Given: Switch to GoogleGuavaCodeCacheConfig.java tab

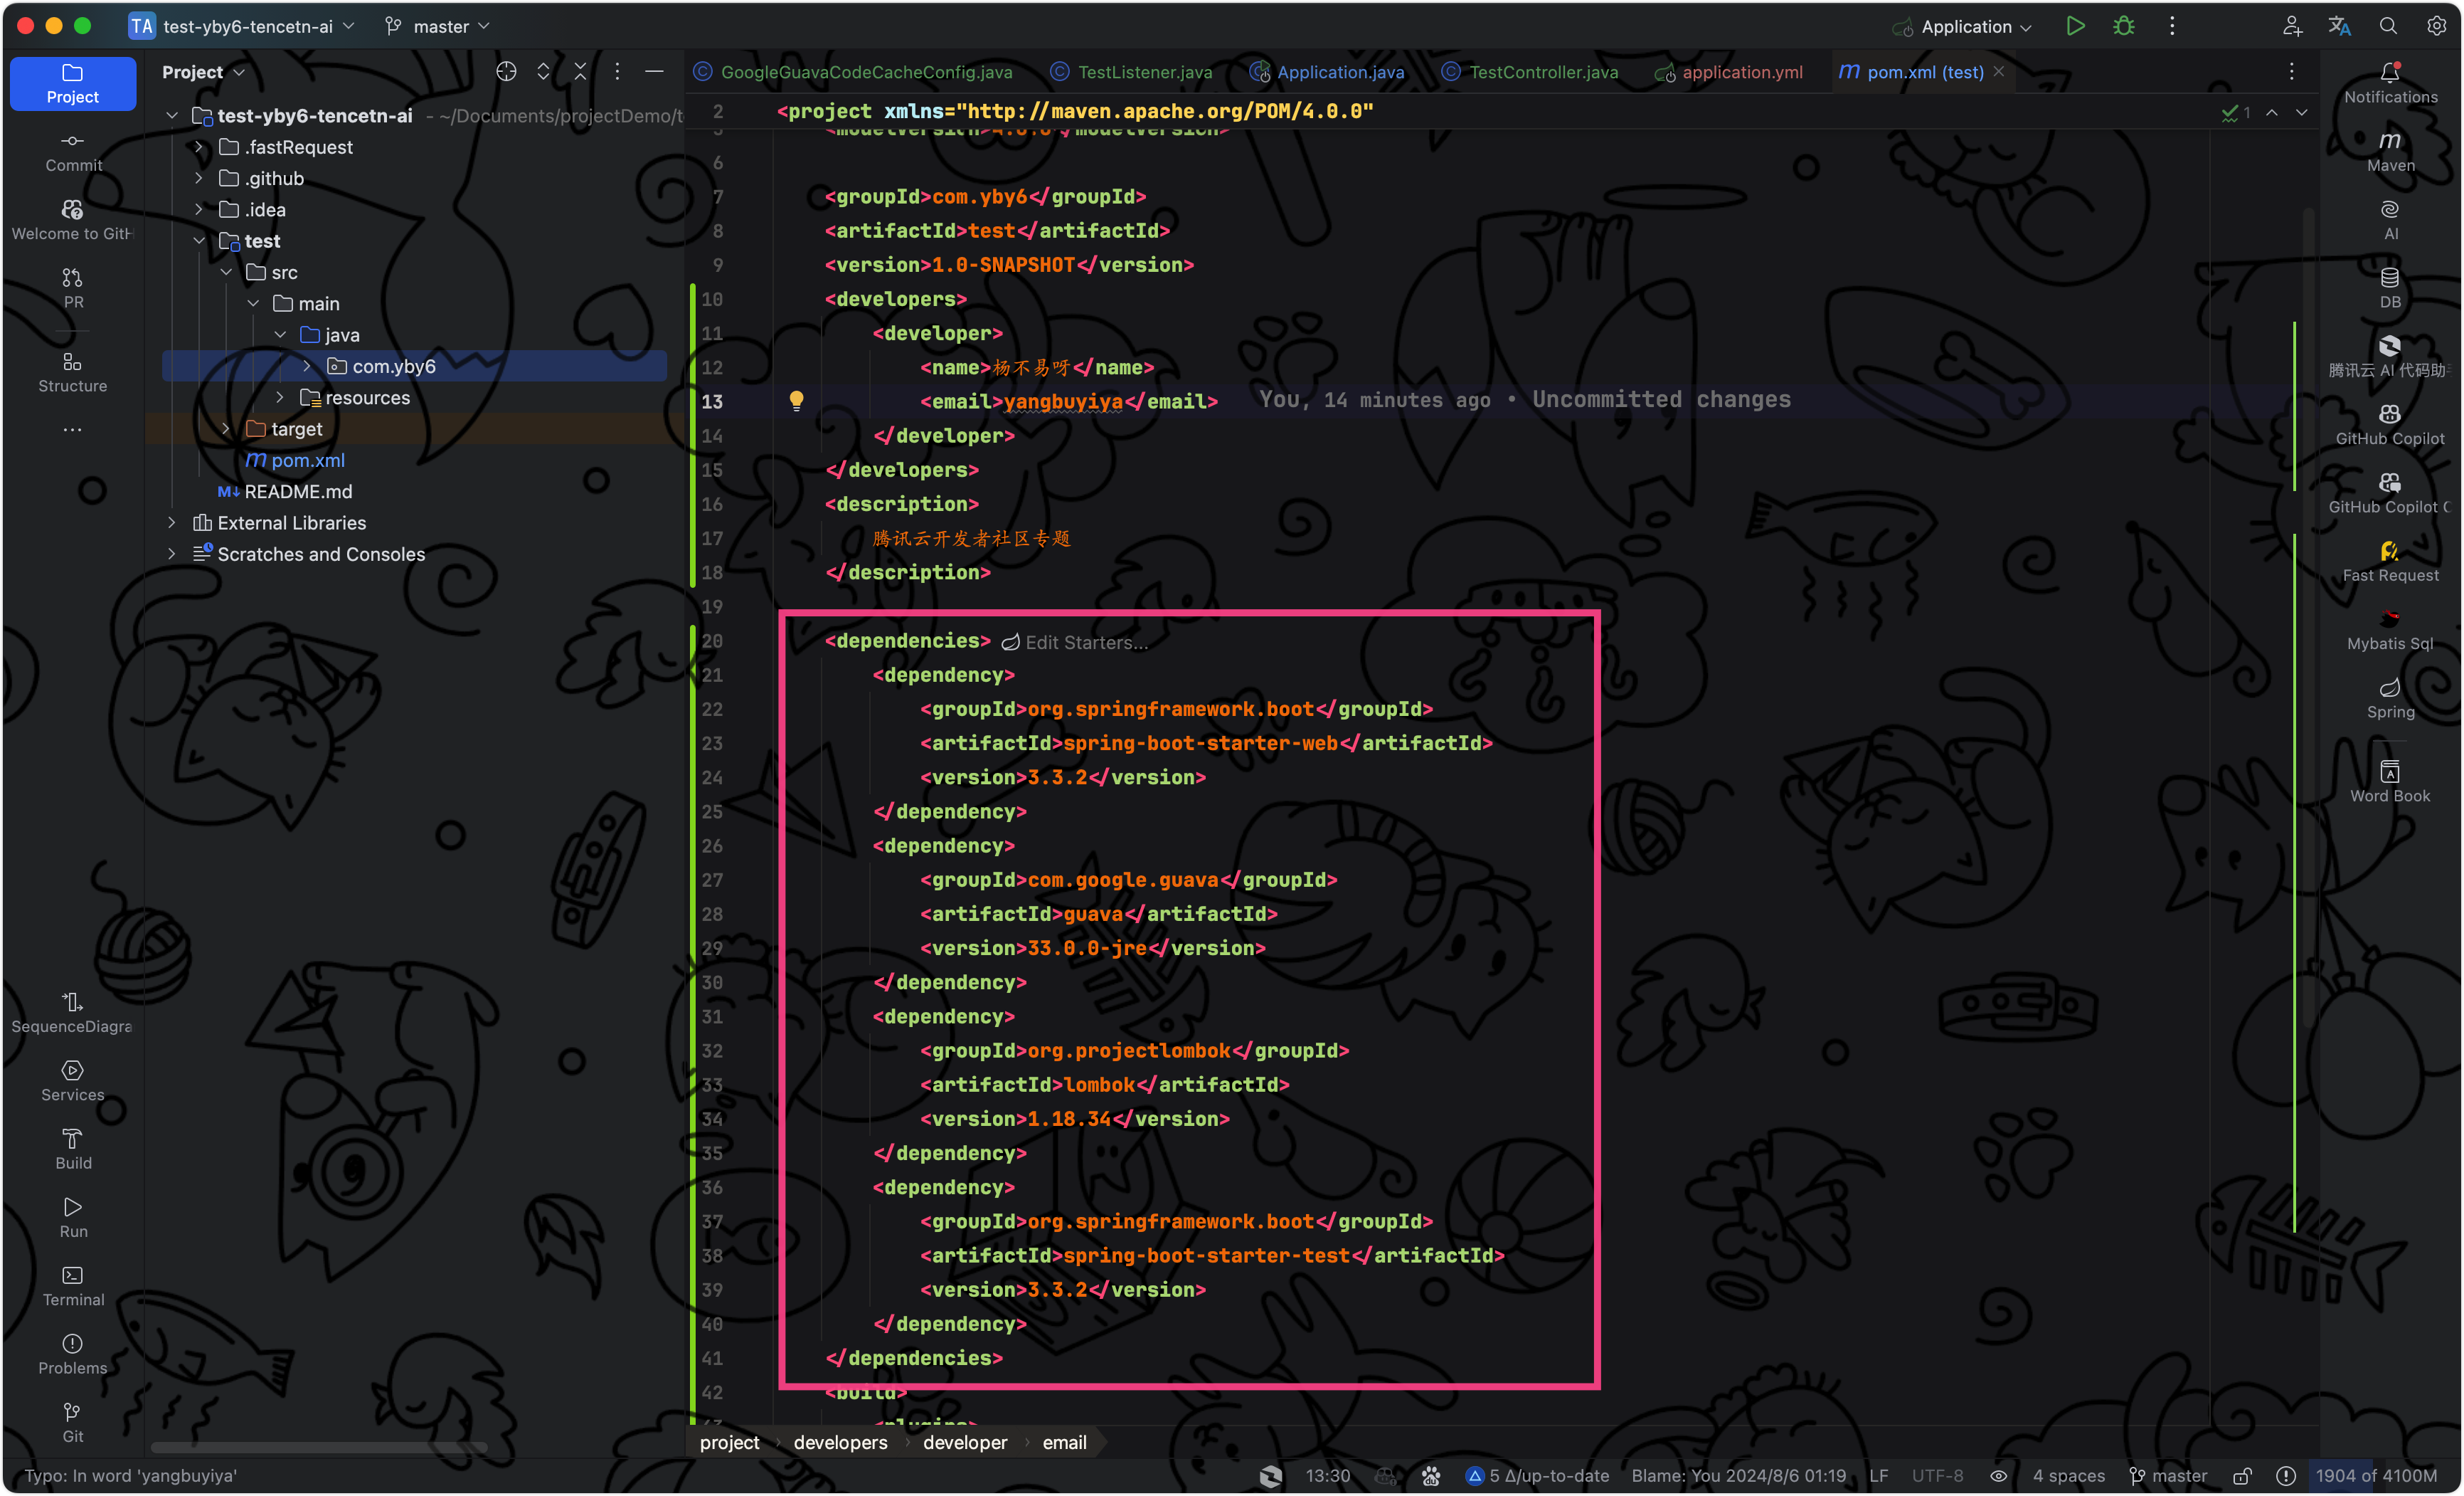Looking at the screenshot, I should click(854, 71).
